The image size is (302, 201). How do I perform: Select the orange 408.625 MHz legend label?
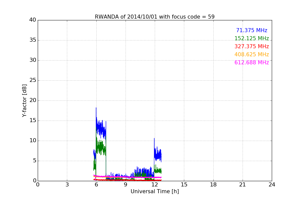[252, 55]
